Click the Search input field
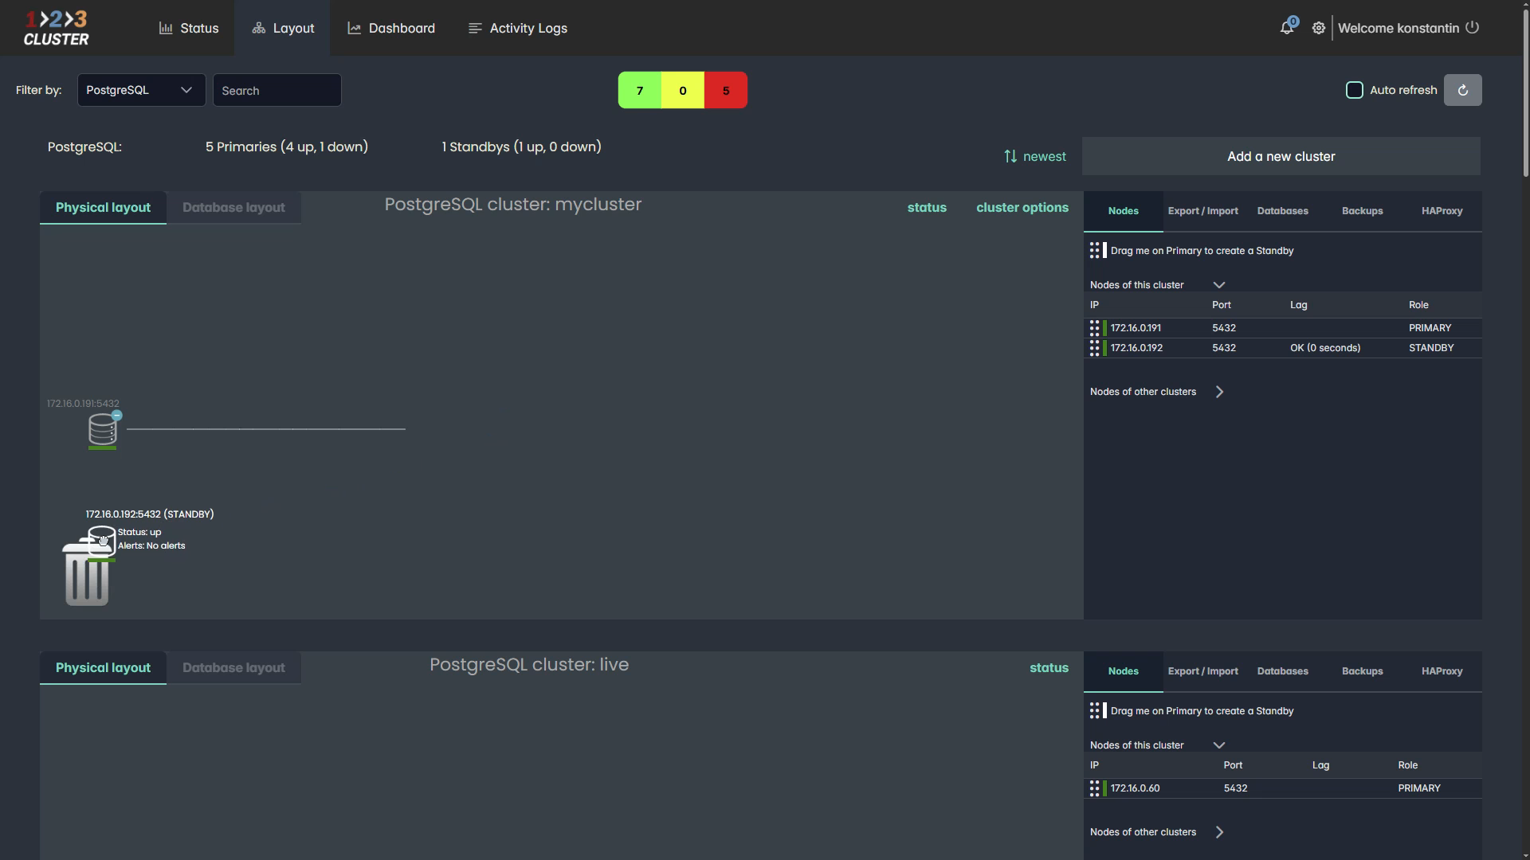This screenshot has width=1530, height=860. (277, 91)
